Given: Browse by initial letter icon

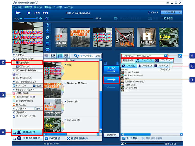Looking at the screenshot, I should tap(47, 25).
